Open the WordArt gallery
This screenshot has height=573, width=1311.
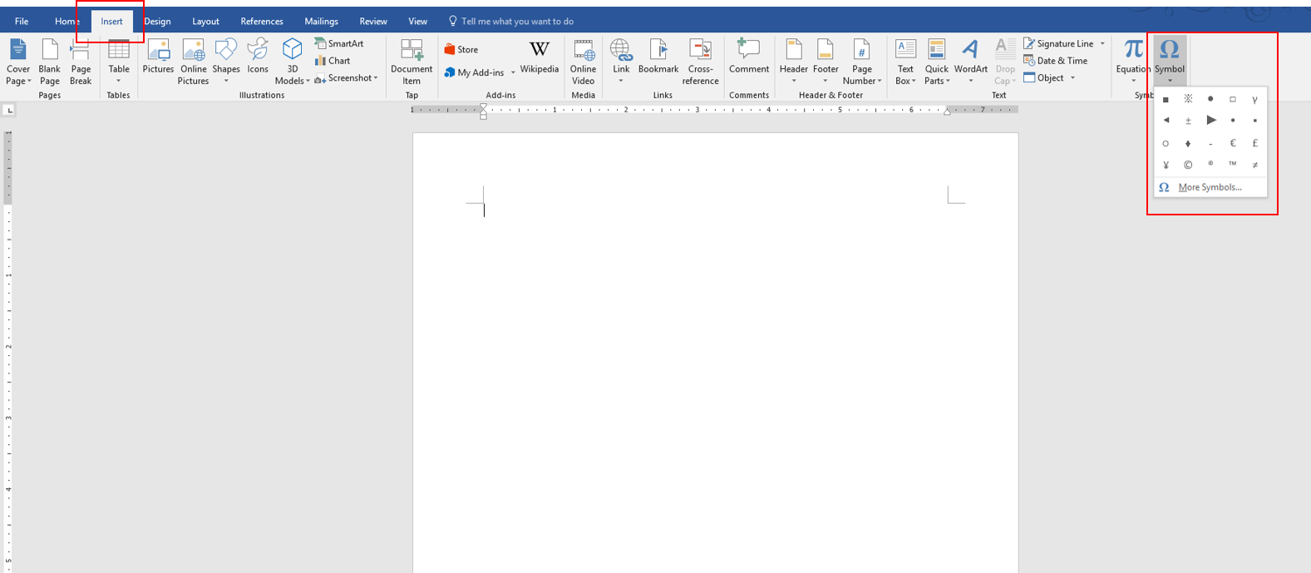pos(971,62)
